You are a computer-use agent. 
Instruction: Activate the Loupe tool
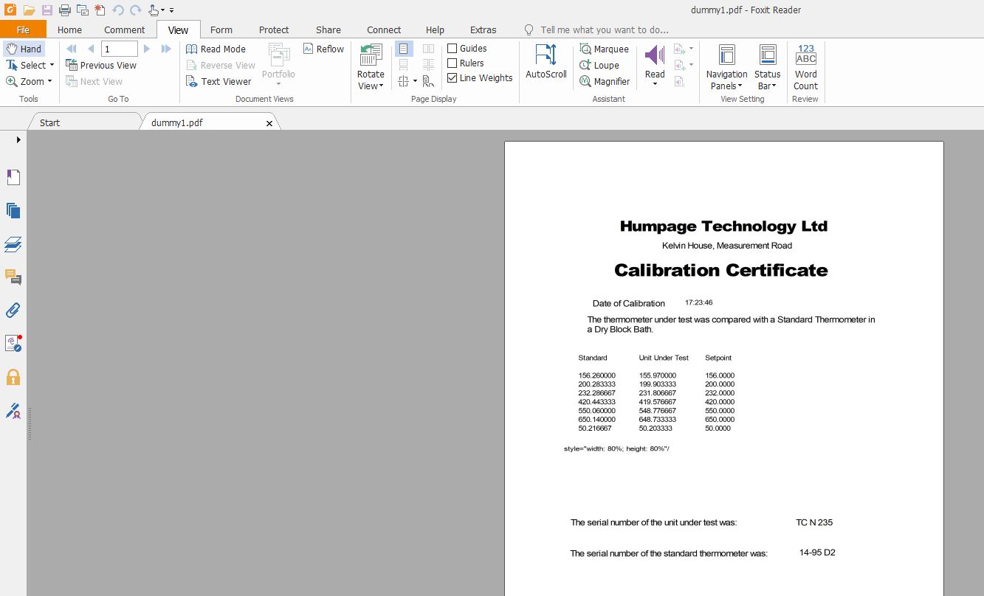(x=599, y=65)
